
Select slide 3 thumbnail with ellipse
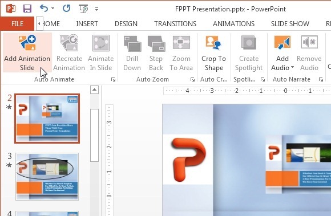point(47,177)
